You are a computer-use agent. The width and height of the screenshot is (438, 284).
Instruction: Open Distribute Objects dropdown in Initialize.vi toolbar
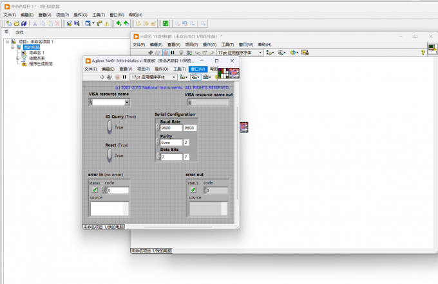[x=195, y=77]
